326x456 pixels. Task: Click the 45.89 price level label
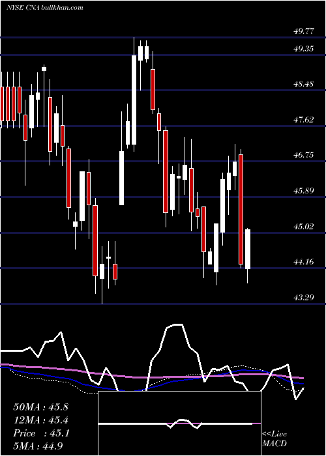tap(304, 191)
